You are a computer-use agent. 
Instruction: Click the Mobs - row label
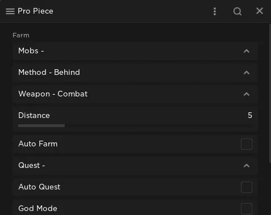31,51
